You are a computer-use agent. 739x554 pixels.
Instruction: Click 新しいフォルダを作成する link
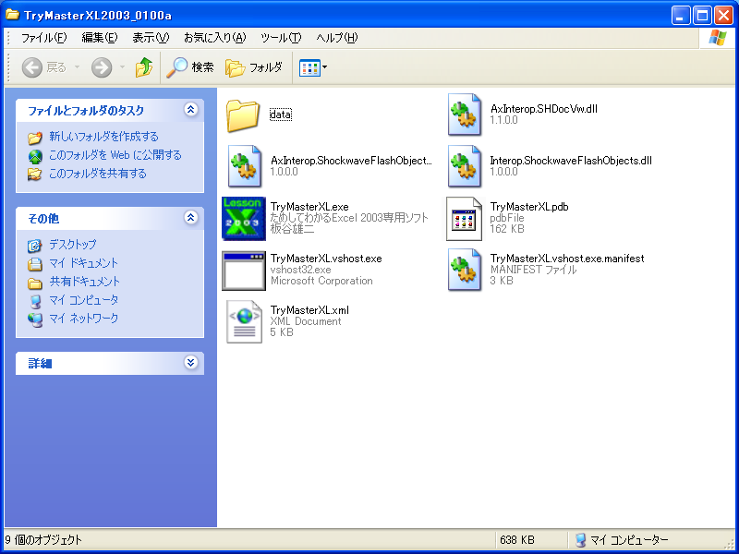coord(104,137)
